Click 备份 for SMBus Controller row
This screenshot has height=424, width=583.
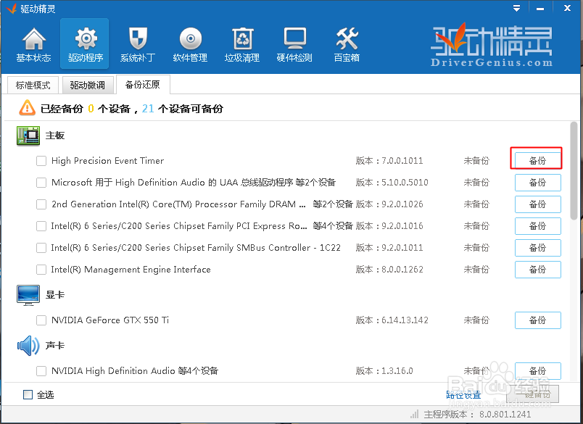(x=537, y=248)
